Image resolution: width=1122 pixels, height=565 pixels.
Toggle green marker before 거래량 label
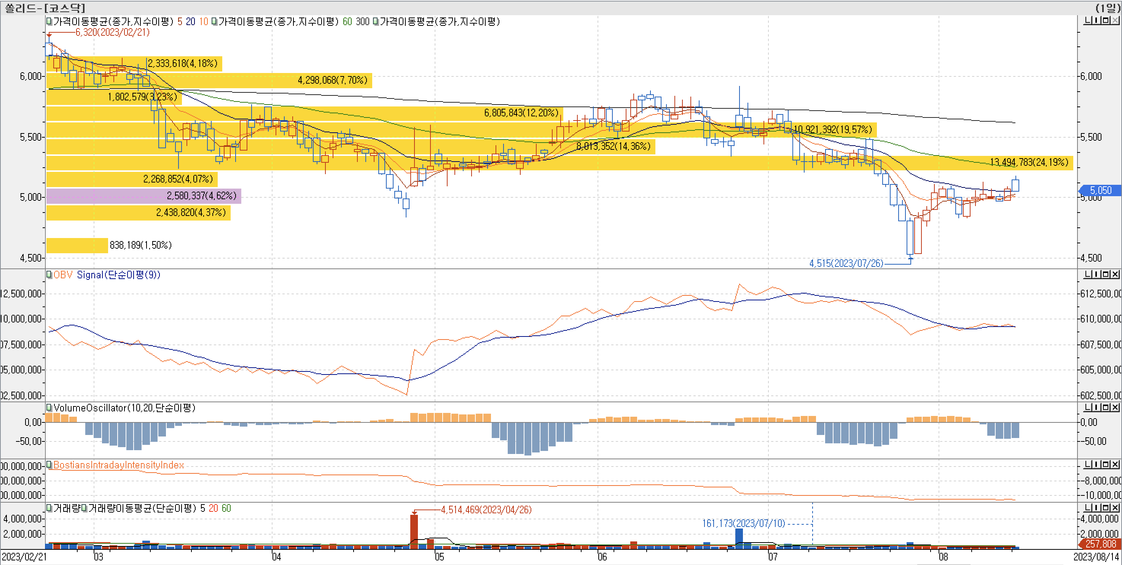[49, 508]
